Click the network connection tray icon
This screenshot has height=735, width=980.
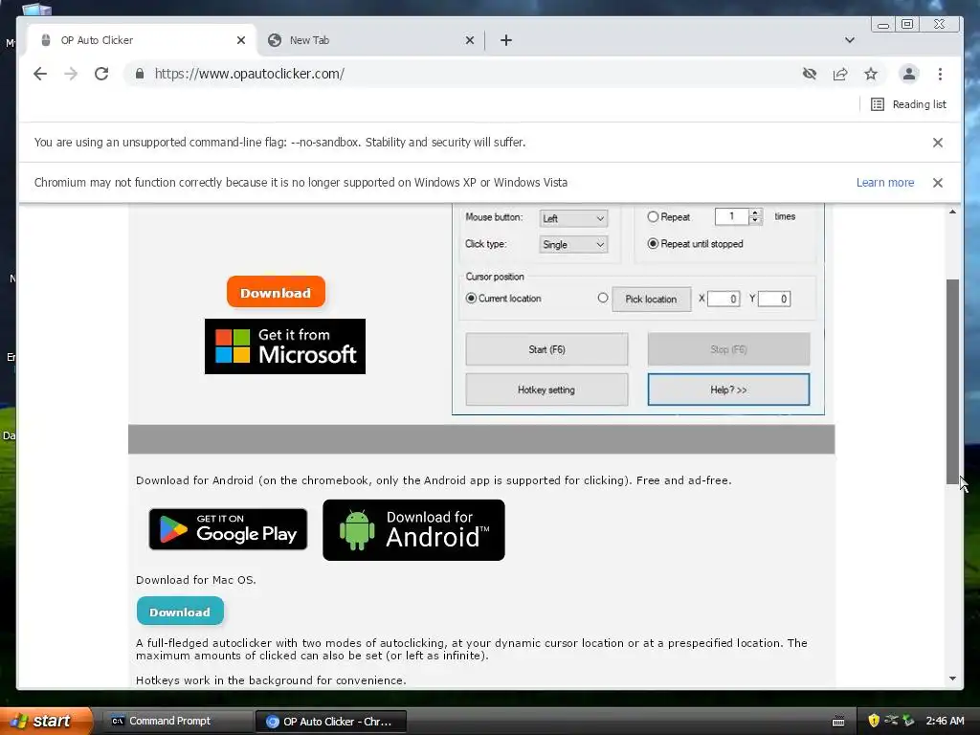point(891,721)
